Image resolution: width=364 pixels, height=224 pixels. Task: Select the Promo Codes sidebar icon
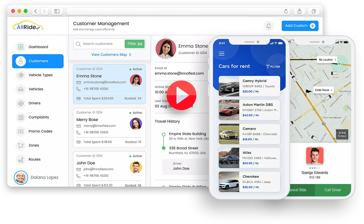(21, 131)
